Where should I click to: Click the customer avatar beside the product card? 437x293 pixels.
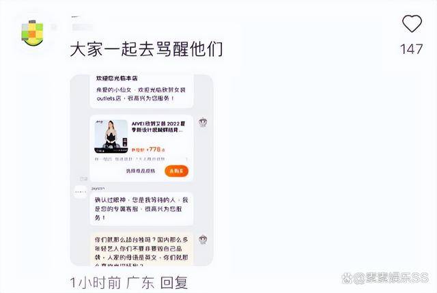203,122
